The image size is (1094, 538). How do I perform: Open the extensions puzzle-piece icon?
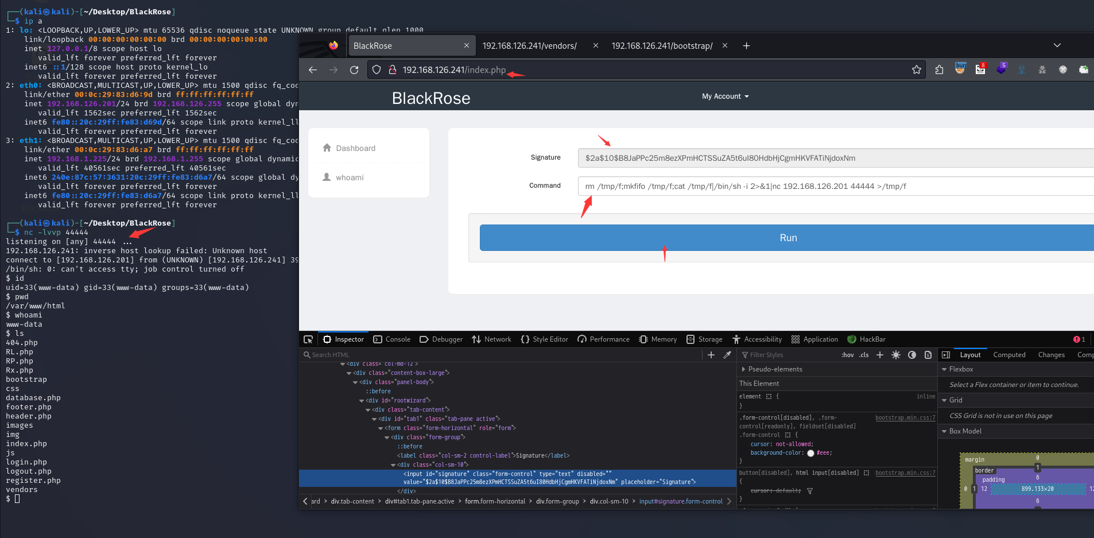pyautogui.click(x=939, y=69)
